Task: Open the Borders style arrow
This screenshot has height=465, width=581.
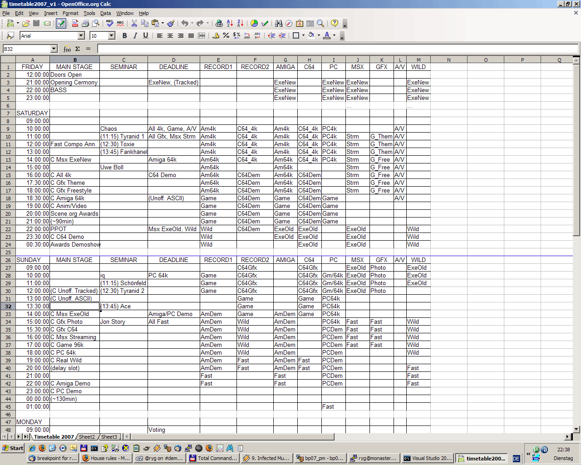Action: click(x=303, y=35)
